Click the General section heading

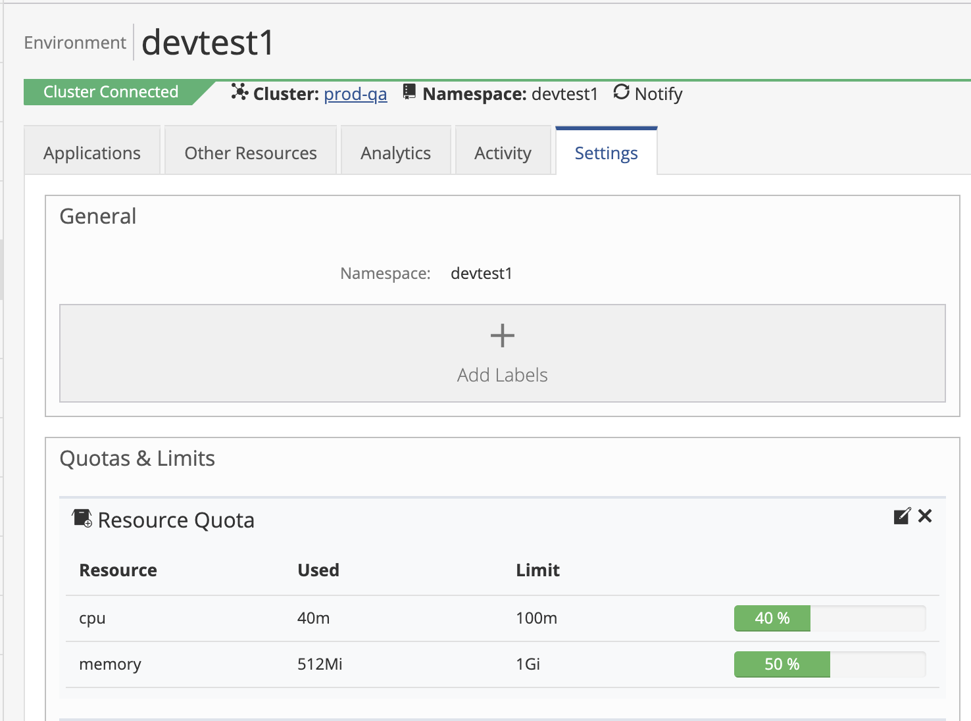click(98, 216)
